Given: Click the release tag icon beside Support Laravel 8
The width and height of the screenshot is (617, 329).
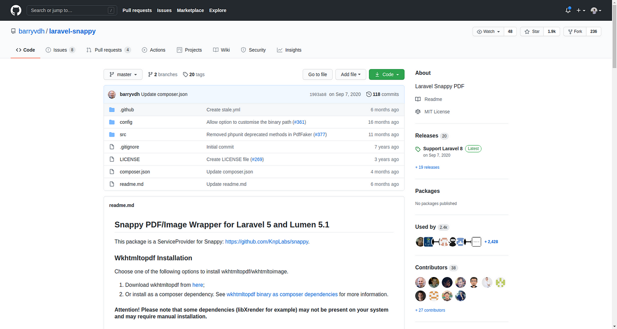Looking at the screenshot, I should (x=418, y=149).
